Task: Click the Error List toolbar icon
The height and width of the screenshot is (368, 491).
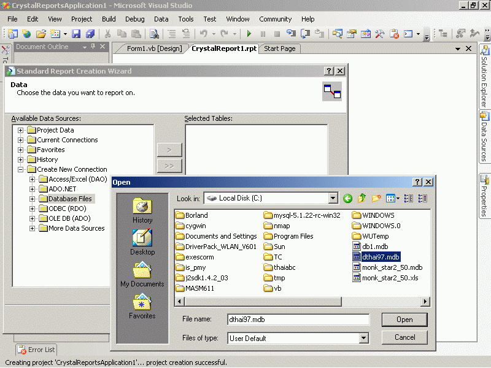Action: [394, 34]
